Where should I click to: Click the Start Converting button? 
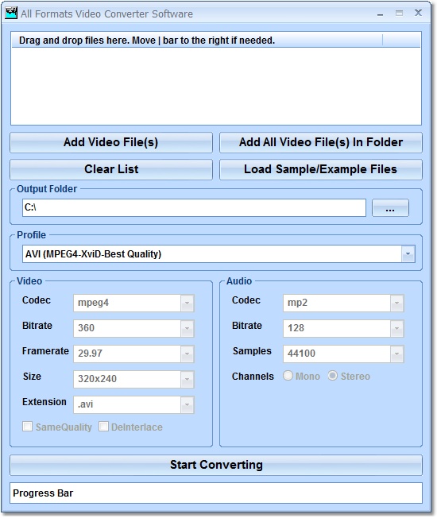click(216, 465)
